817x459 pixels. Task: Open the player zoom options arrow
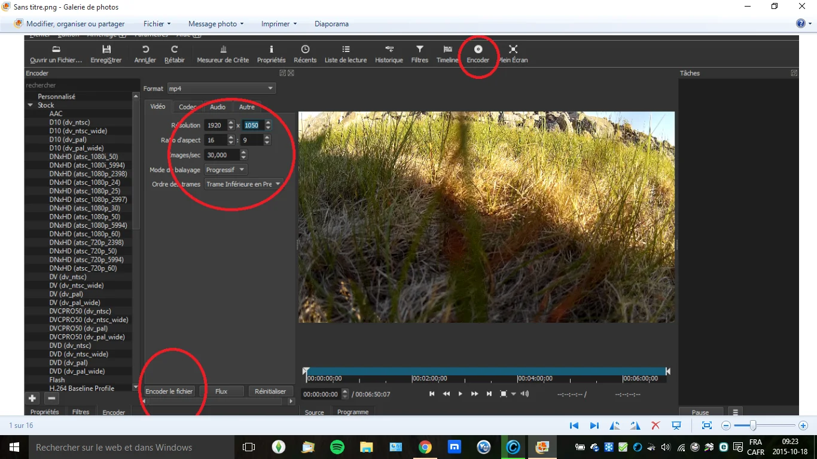click(x=513, y=394)
